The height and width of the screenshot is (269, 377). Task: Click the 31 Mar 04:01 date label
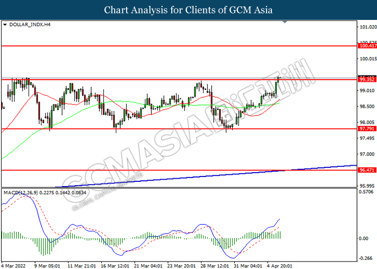(x=248, y=266)
